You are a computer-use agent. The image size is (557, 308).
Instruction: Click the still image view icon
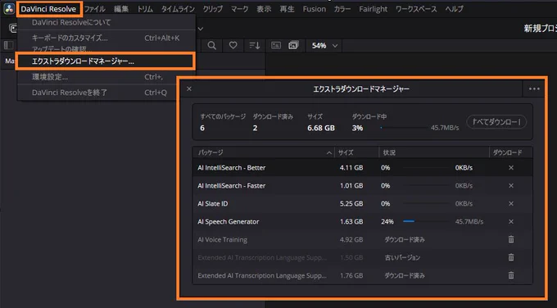coord(276,46)
